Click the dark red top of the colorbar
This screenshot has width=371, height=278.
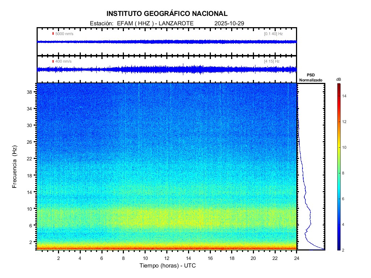pos(338,85)
